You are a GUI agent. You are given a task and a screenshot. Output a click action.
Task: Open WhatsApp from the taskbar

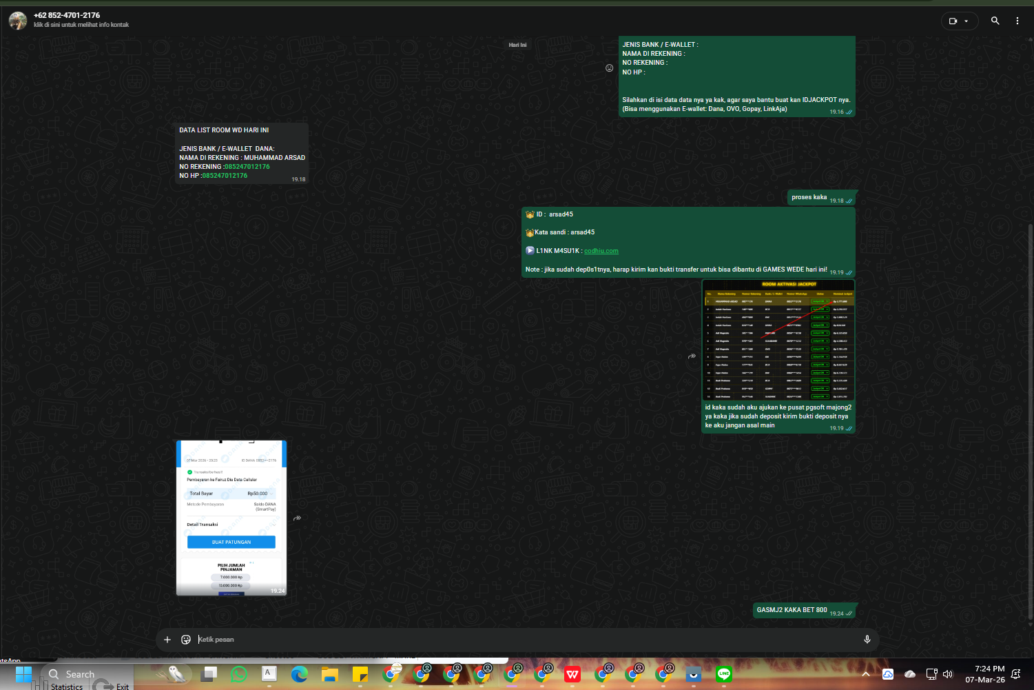[x=239, y=674]
